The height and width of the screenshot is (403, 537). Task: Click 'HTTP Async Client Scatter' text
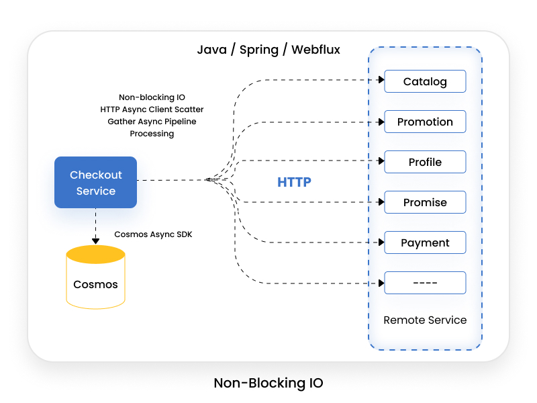(x=152, y=109)
